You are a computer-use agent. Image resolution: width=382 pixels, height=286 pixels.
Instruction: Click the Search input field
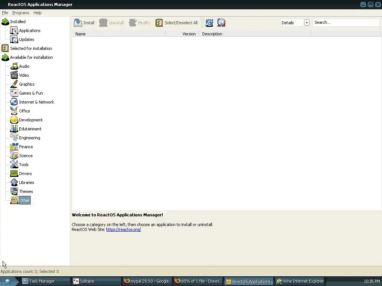[346, 22]
